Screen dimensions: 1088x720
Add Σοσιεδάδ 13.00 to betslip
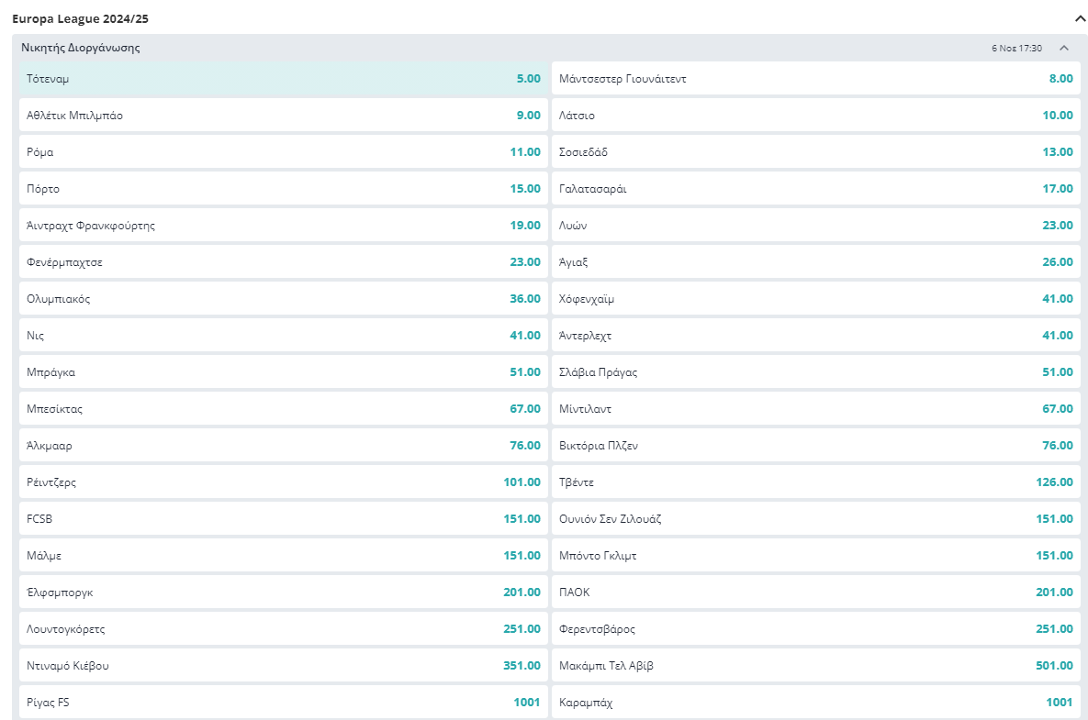pyautogui.click(x=816, y=151)
